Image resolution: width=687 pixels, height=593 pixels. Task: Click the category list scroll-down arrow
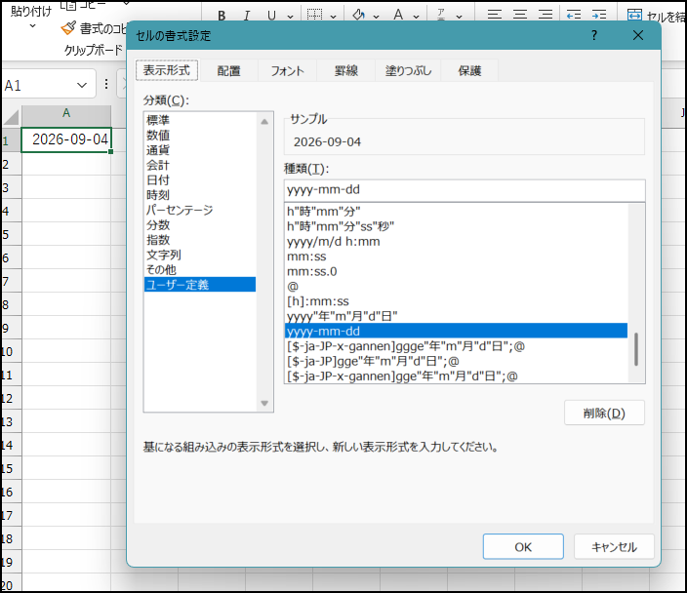point(264,403)
